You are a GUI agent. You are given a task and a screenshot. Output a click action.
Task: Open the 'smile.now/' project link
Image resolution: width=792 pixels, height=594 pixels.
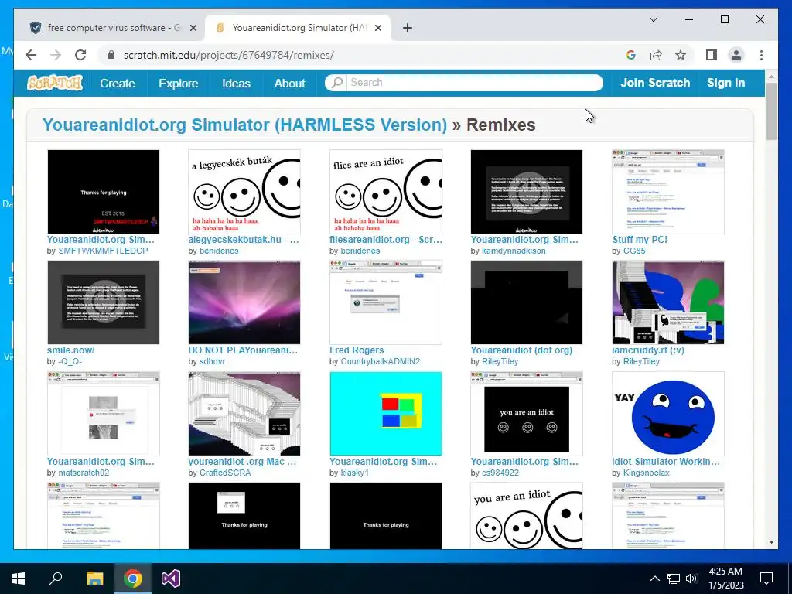pyautogui.click(x=70, y=350)
